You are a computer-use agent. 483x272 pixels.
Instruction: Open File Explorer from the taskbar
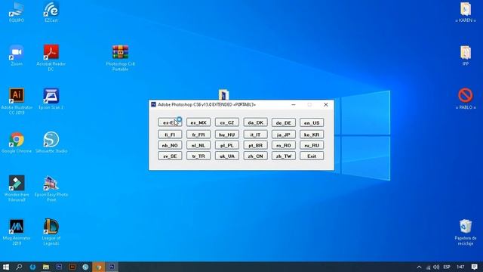[x=46, y=267]
